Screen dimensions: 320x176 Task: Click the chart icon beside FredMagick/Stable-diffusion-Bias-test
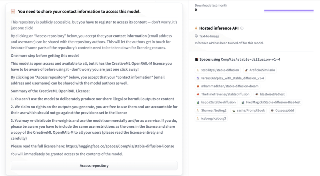(x=243, y=103)
